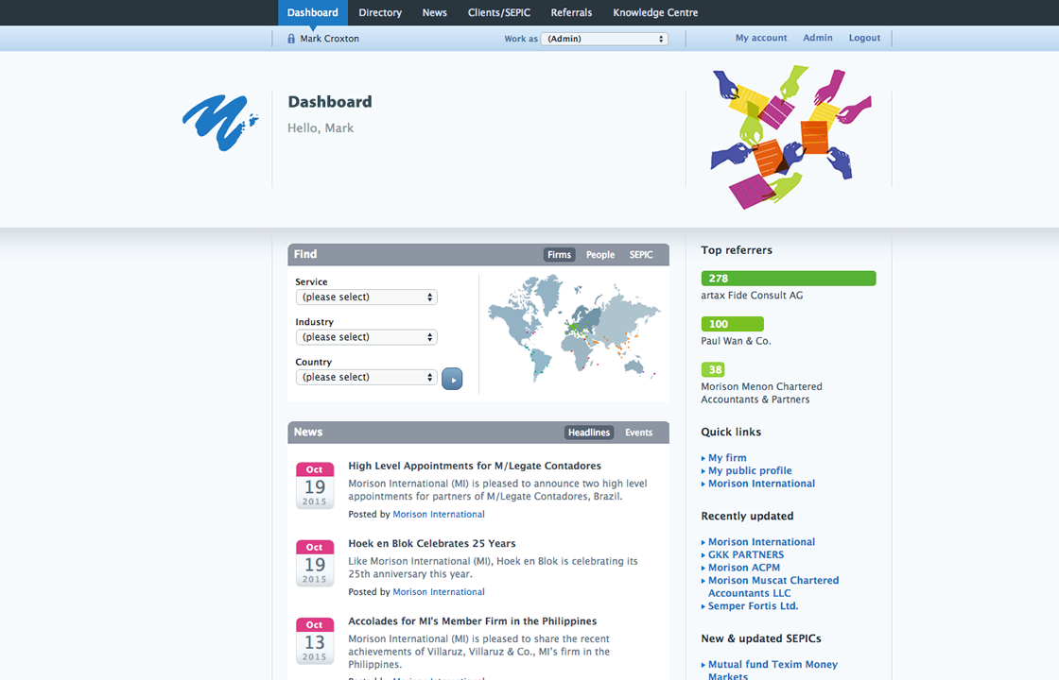
Task: Show news Headlines tab
Action: pyautogui.click(x=589, y=433)
